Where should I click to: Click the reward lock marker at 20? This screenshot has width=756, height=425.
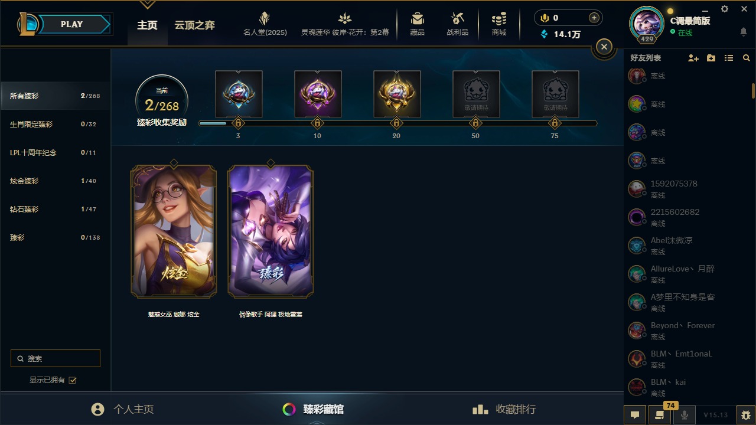396,123
